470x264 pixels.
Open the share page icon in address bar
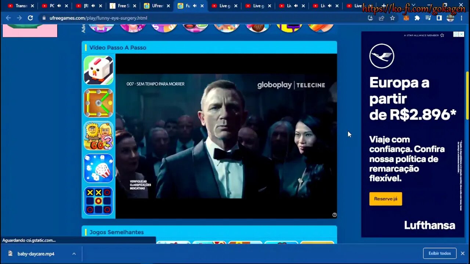point(382,18)
